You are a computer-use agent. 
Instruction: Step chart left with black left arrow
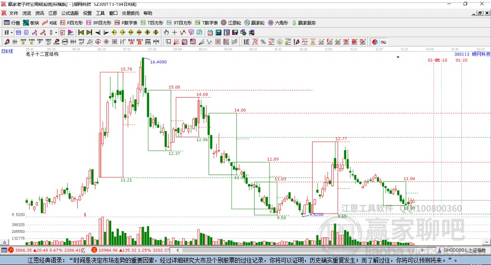point(98,33)
